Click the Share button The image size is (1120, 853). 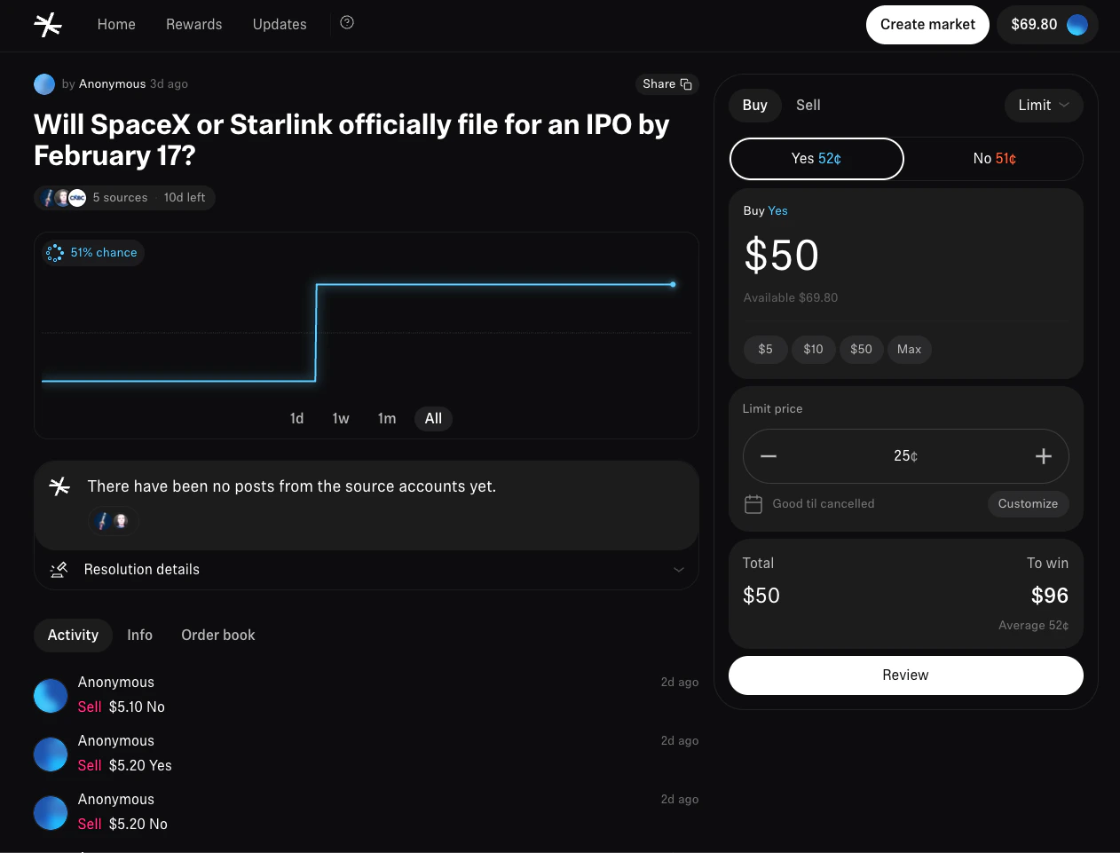tap(667, 84)
